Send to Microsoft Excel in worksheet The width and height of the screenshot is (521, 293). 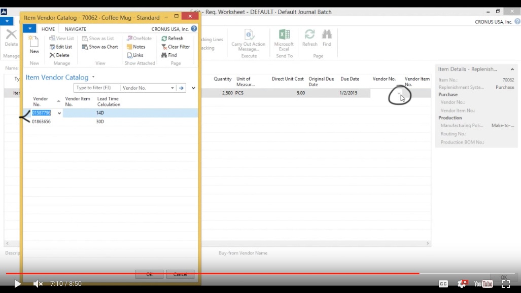tap(284, 40)
